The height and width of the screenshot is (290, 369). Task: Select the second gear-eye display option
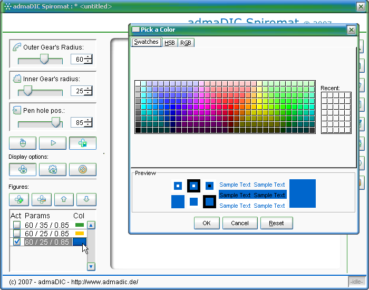(53, 169)
